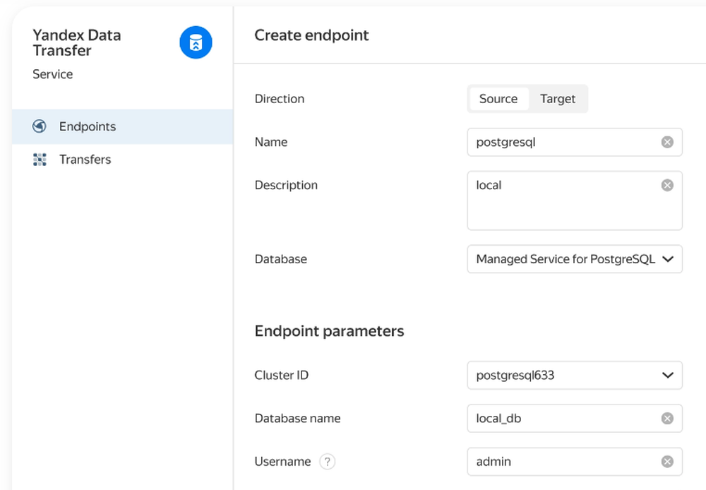706x490 pixels.
Task: Click into the Description text area
Action: pos(575,201)
